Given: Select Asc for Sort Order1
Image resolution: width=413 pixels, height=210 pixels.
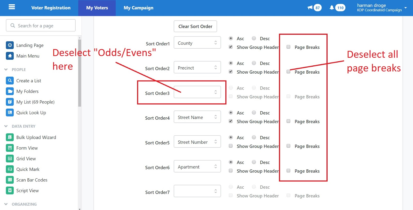Looking at the screenshot, I should tap(231, 38).
